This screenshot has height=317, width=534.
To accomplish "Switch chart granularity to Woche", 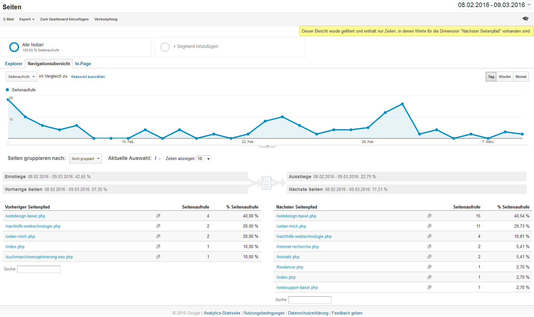I will (504, 77).
